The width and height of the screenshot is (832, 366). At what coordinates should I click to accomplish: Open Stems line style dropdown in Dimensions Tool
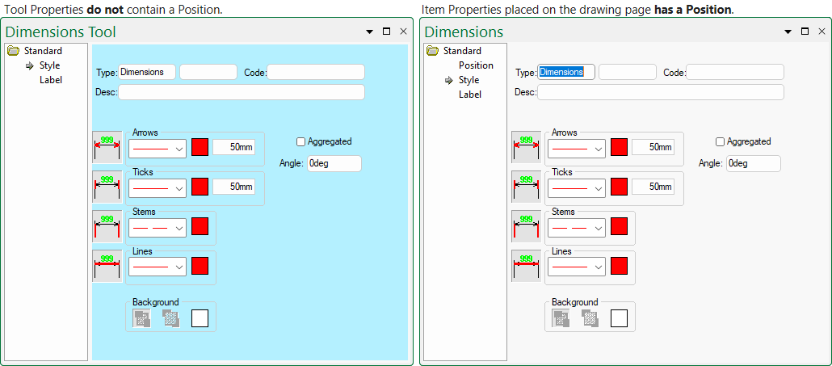158,227
